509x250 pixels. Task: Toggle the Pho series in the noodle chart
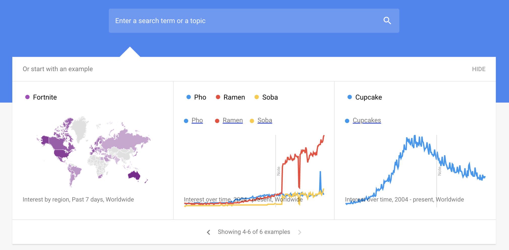(x=197, y=120)
